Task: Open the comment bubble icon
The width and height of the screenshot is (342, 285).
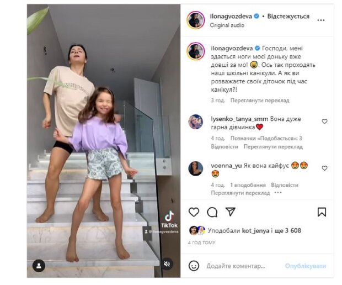Action: pos(212,212)
